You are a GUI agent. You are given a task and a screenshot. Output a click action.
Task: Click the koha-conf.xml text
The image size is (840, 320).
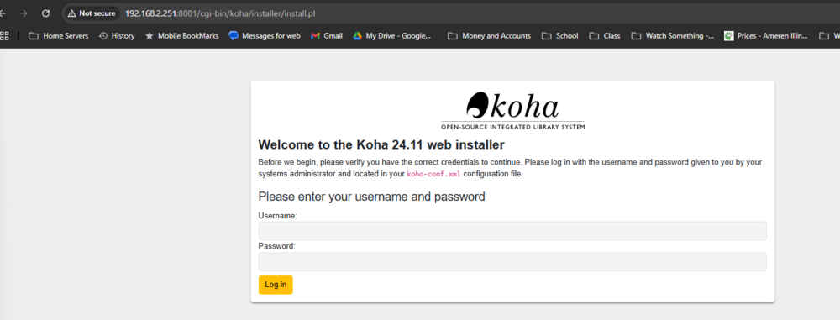(x=433, y=174)
